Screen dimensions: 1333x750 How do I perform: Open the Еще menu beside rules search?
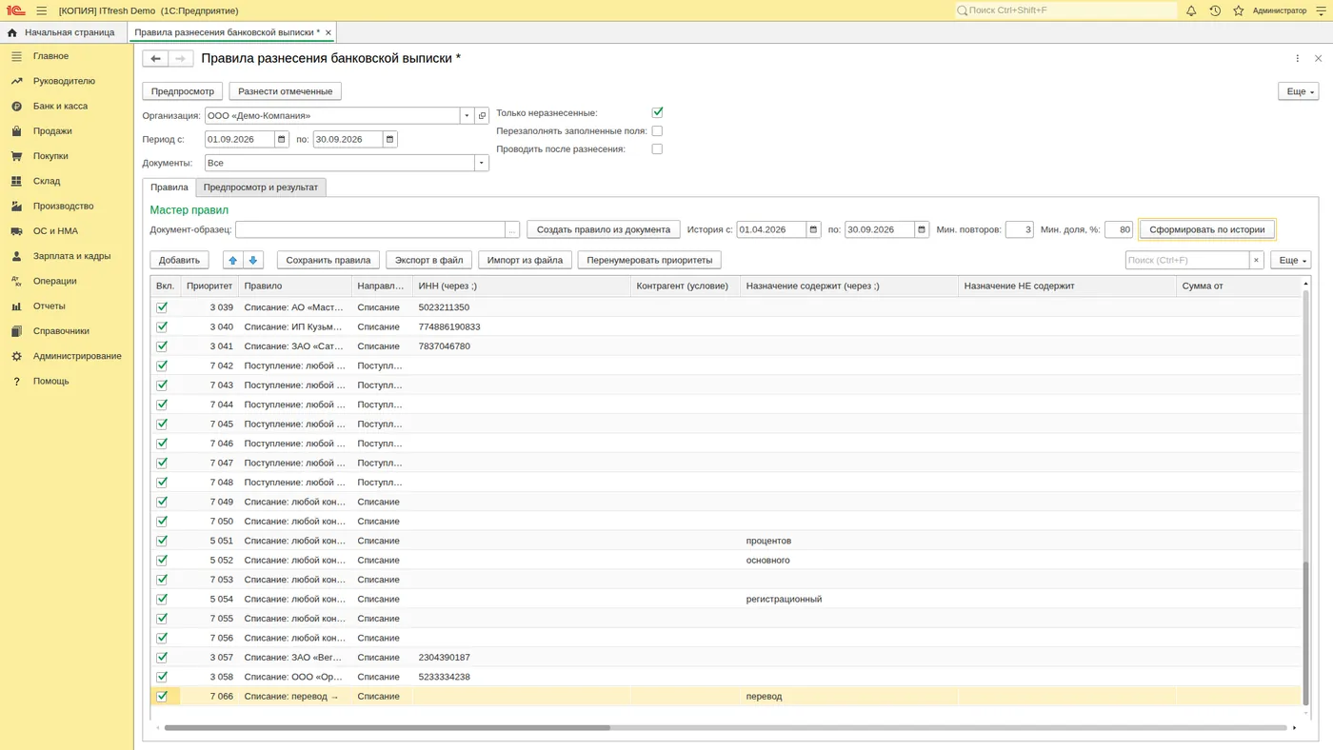coord(1290,260)
